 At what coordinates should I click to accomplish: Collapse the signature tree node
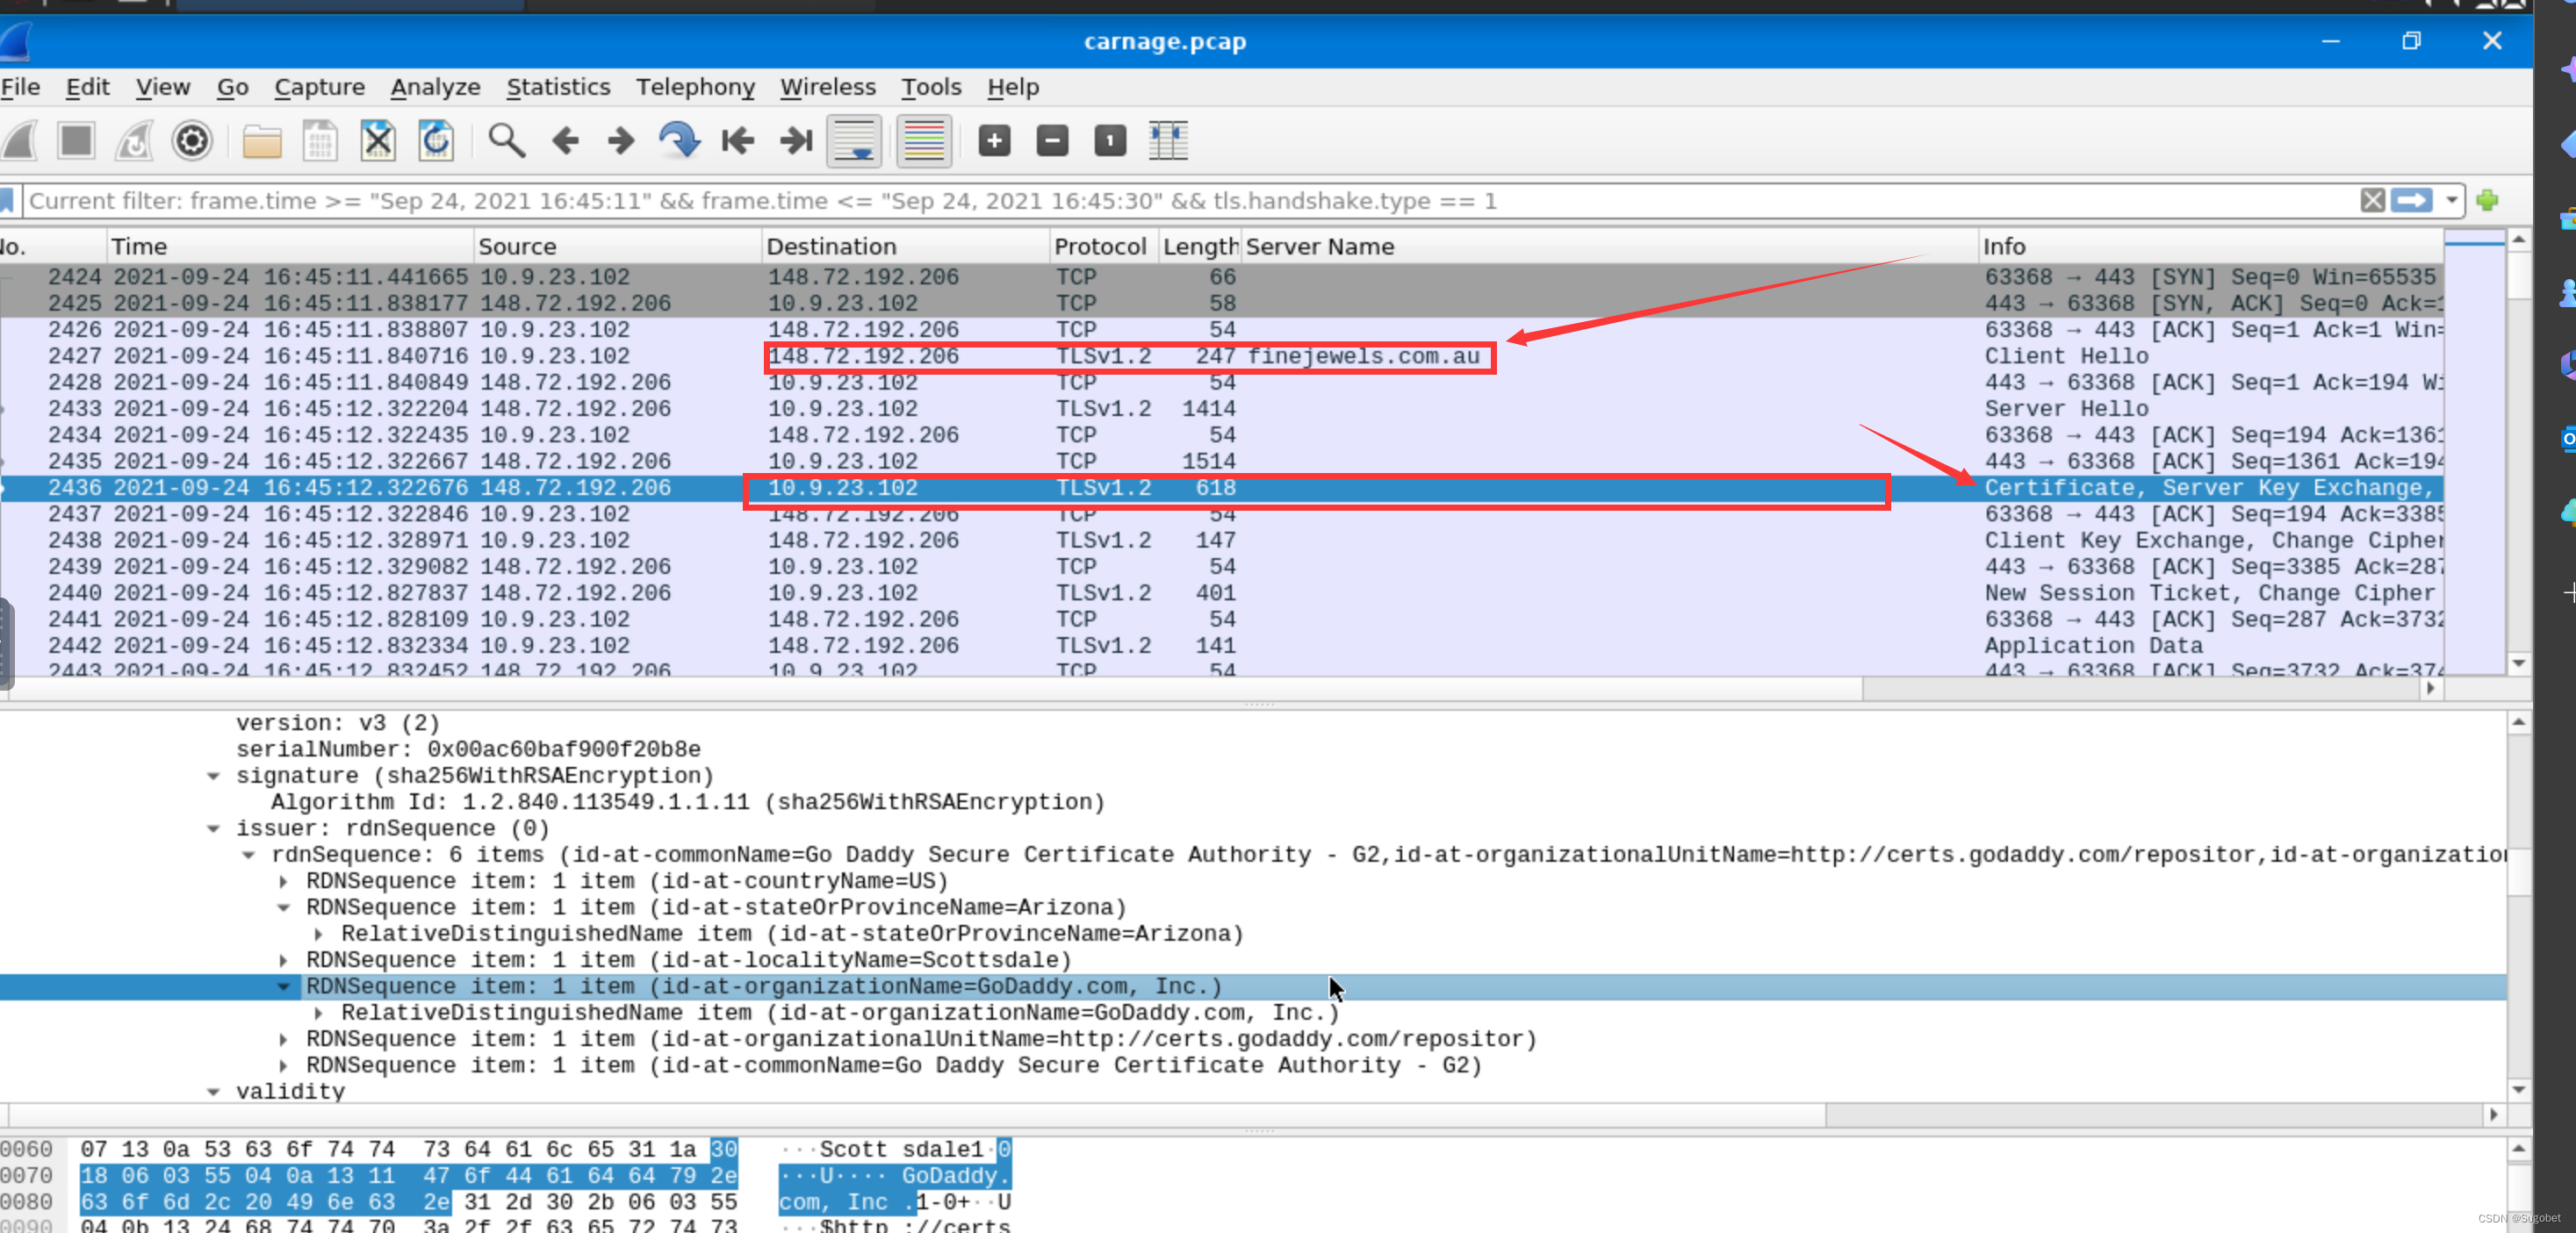point(213,777)
